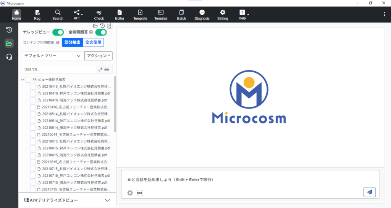Open the headset support sidebar icon

9,57
